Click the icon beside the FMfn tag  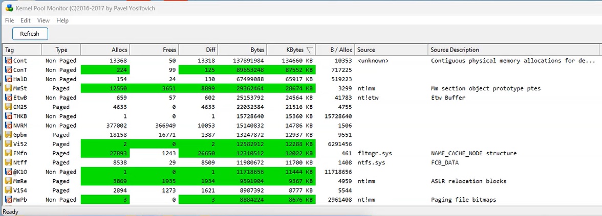coord(8,153)
